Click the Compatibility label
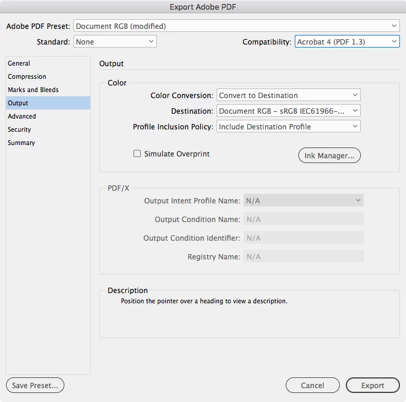This screenshot has width=406, height=402. click(267, 42)
